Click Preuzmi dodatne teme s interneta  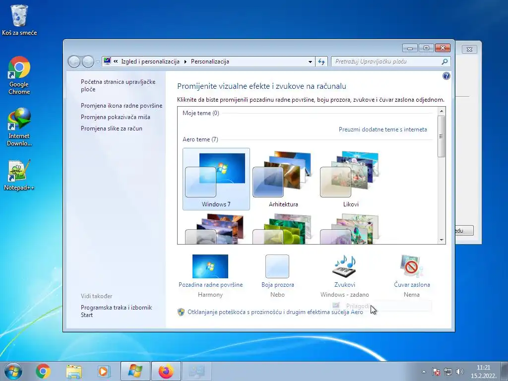pos(382,129)
